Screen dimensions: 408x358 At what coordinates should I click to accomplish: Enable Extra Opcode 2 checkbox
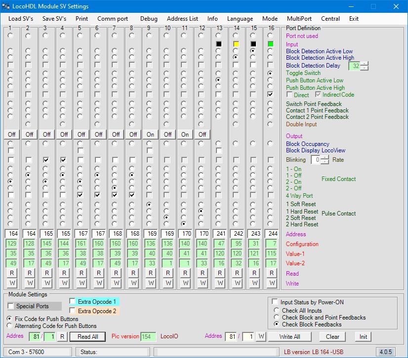(x=72, y=311)
